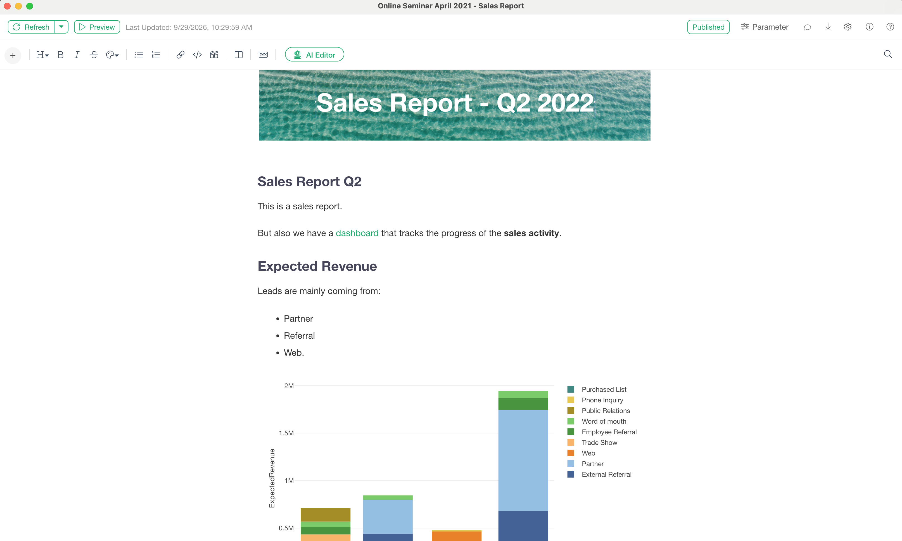Click the 'Web.' bullet item
Image resolution: width=902 pixels, height=541 pixels.
click(294, 353)
